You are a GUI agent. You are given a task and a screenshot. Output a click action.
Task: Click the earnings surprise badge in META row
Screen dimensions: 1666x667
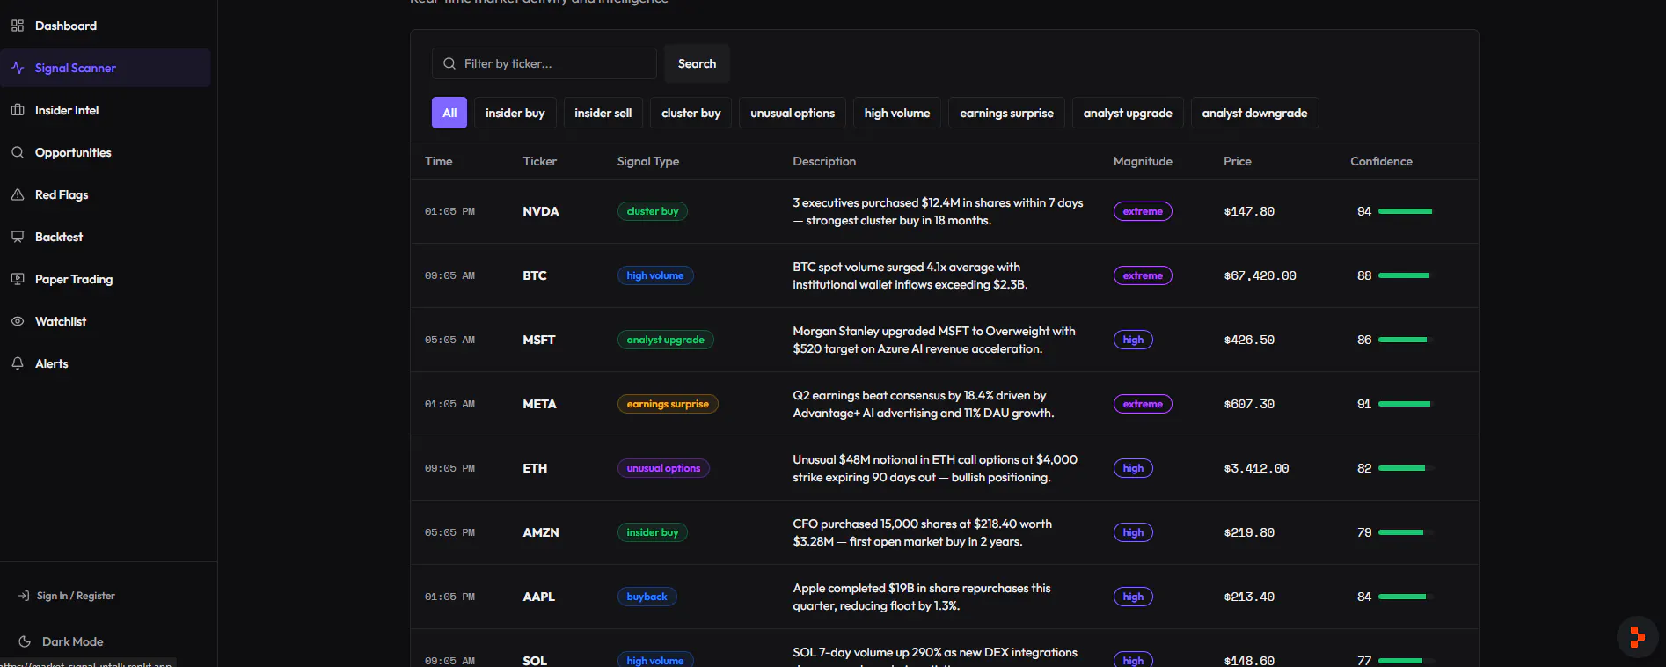[x=668, y=404]
